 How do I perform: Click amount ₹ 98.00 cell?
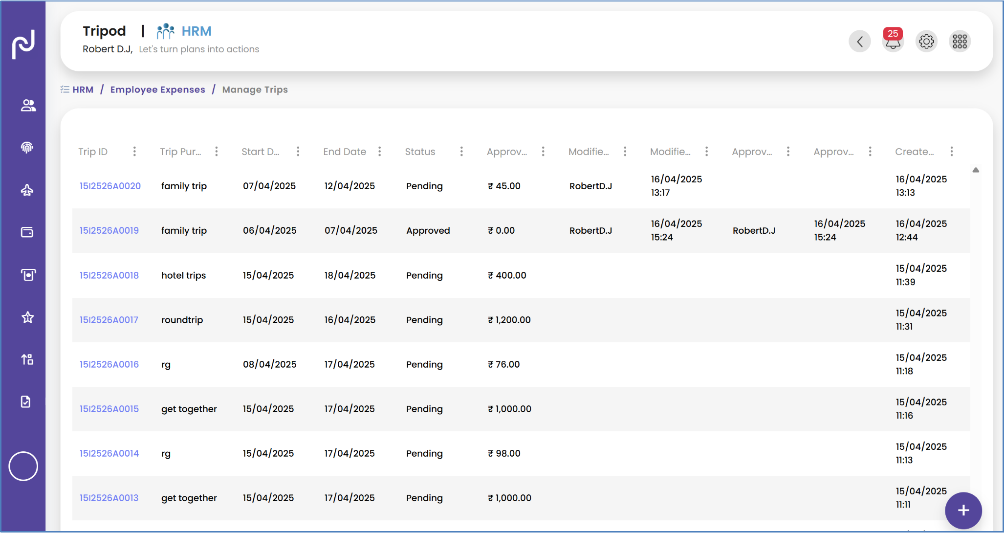[x=504, y=453]
